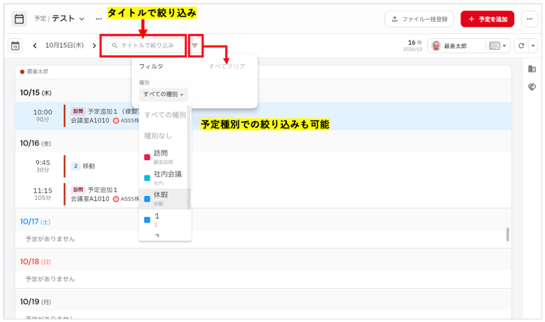Image resolution: width=545 pixels, height=322 pixels.
Task: Click the 10/17 (土) date header
Action: click(35, 222)
